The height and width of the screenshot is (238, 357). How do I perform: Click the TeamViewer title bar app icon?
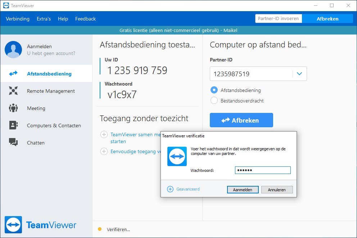pyautogui.click(x=6, y=5)
